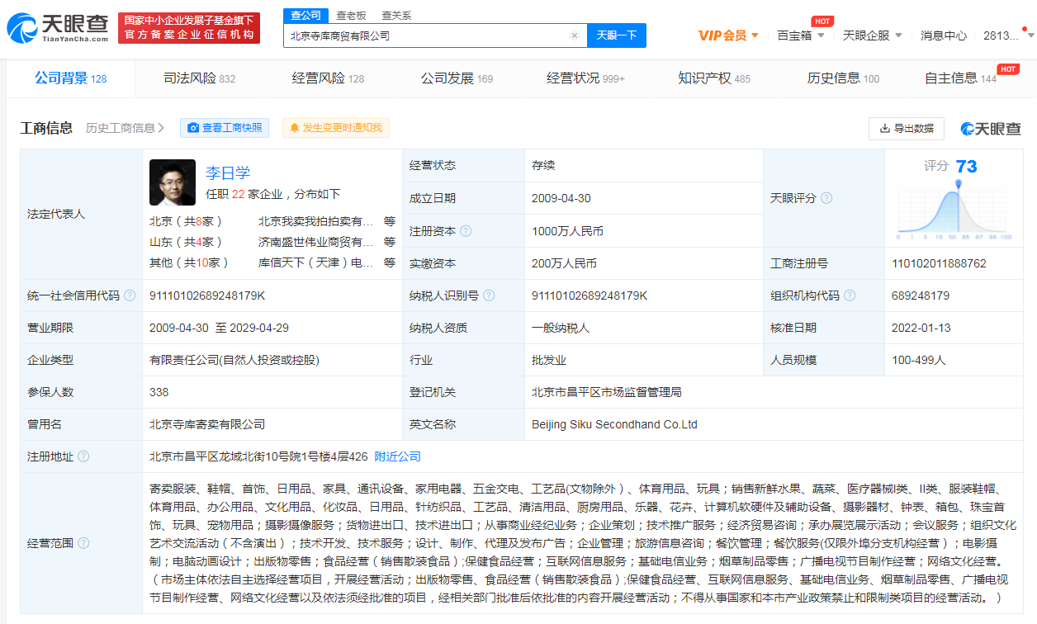Screen dimensions: 1037x624
Task: Select the 查老板 search tab
Action: 351,16
